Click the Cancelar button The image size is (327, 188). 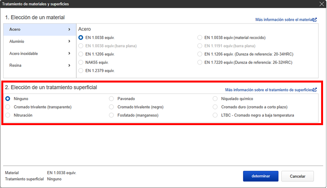tap(297, 176)
